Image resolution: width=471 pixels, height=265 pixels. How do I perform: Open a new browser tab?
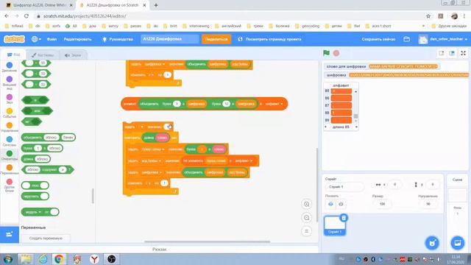click(x=156, y=5)
